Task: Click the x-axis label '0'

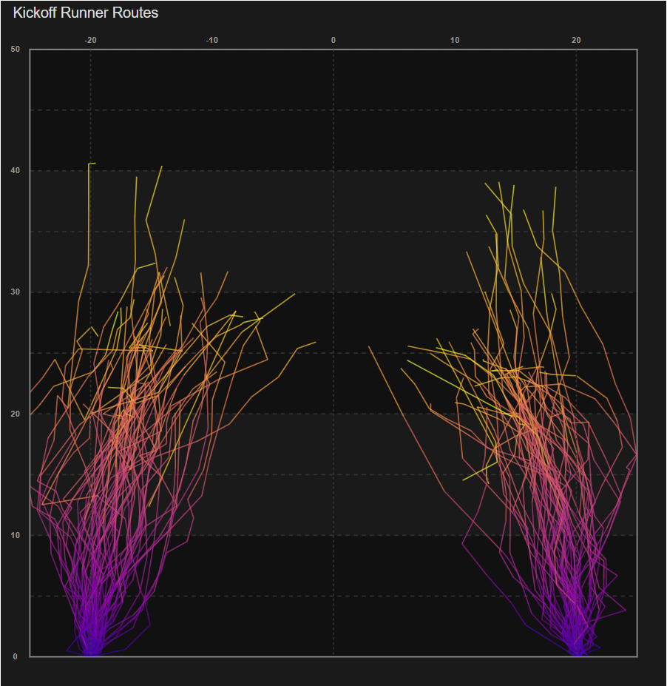Action: [333, 40]
